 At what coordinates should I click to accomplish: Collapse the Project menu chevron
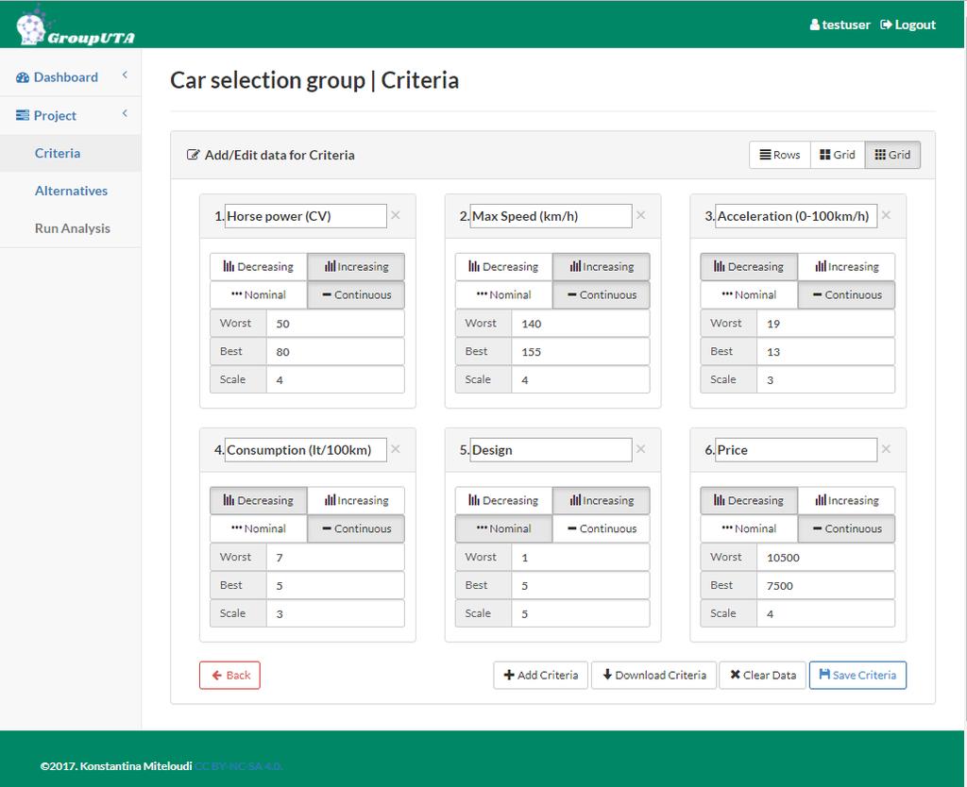click(x=125, y=113)
